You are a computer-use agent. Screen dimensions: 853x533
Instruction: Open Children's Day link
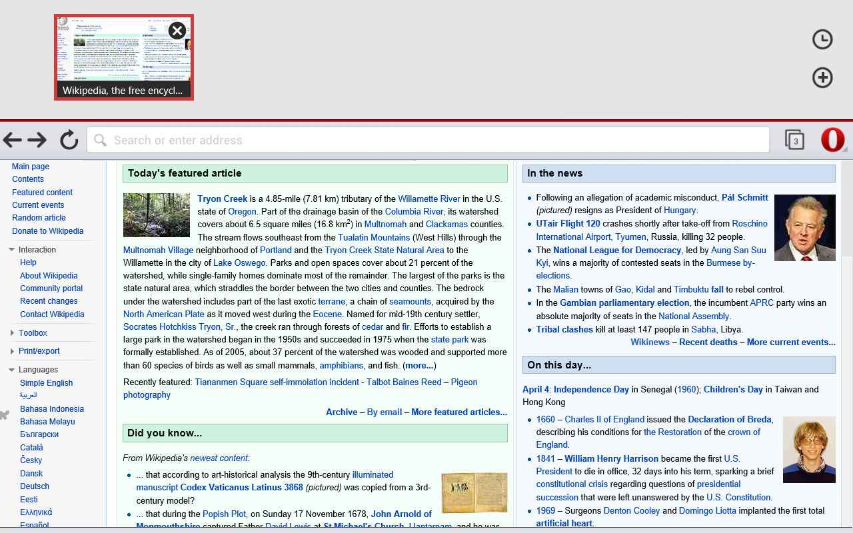tap(733, 390)
